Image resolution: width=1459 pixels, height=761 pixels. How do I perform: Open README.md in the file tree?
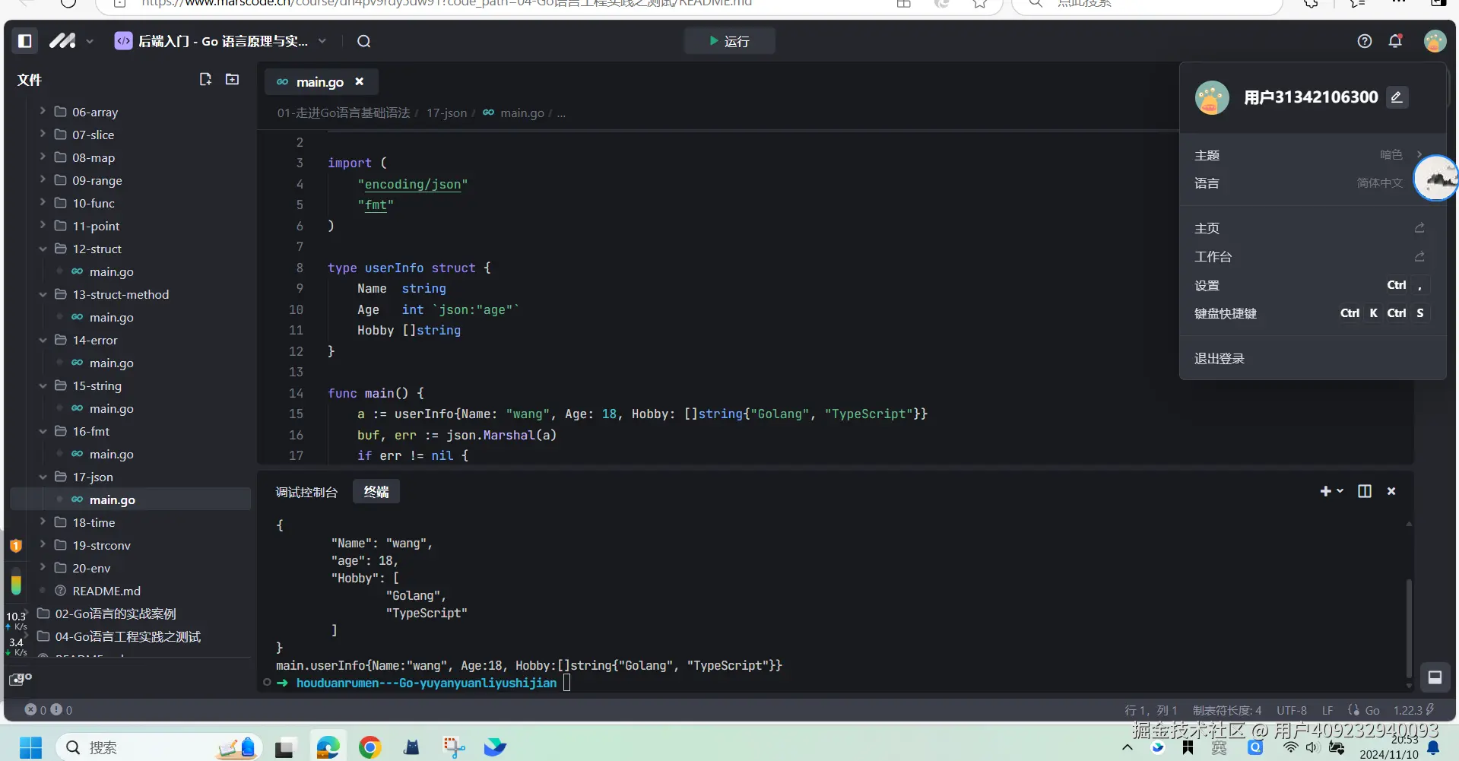106,591
